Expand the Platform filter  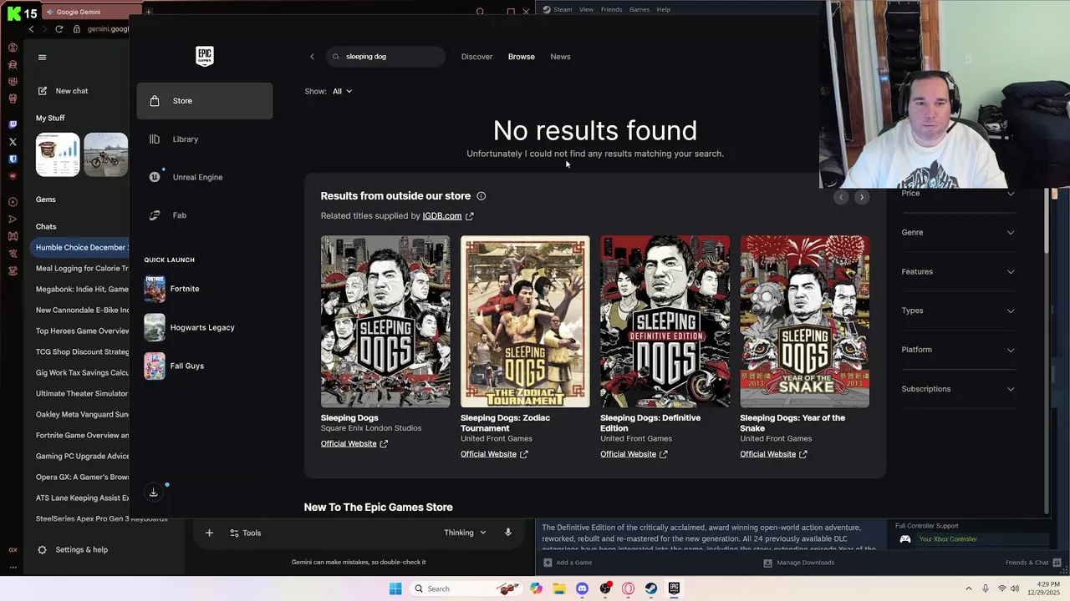click(x=958, y=350)
